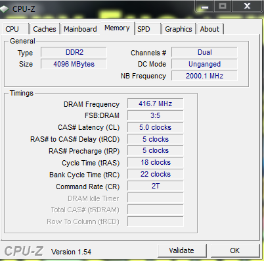This screenshot has height=261, width=264.
Task: Close the CPU-Z window
Action: pyautogui.click(x=247, y=7)
